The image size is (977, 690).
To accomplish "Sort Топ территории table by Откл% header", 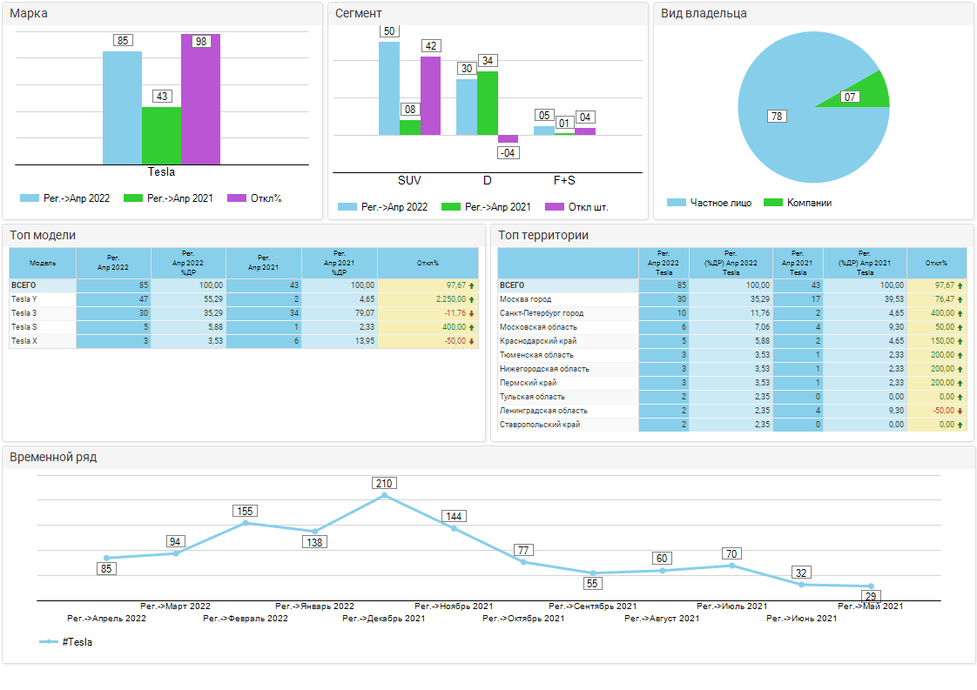I will click(936, 262).
